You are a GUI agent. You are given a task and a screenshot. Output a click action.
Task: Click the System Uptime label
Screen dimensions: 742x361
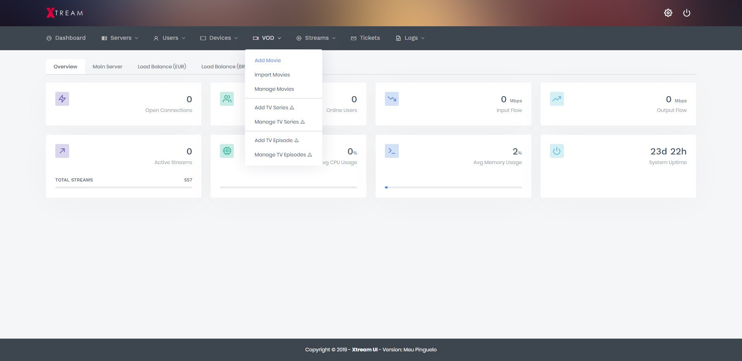[668, 163]
